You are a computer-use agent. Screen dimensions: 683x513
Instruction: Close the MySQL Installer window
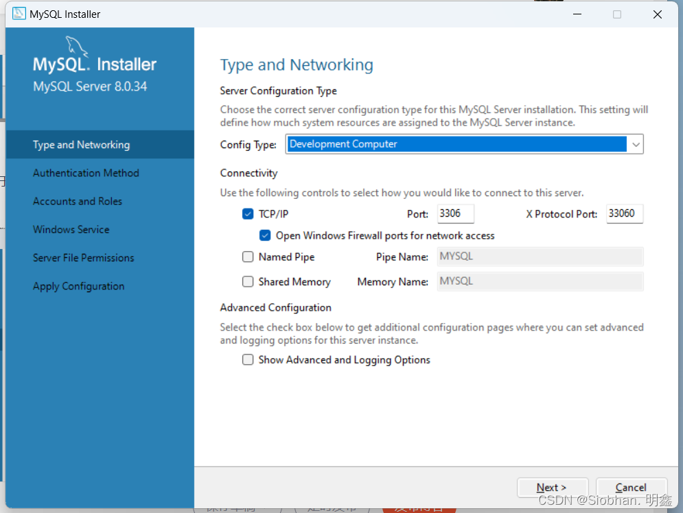click(x=658, y=14)
